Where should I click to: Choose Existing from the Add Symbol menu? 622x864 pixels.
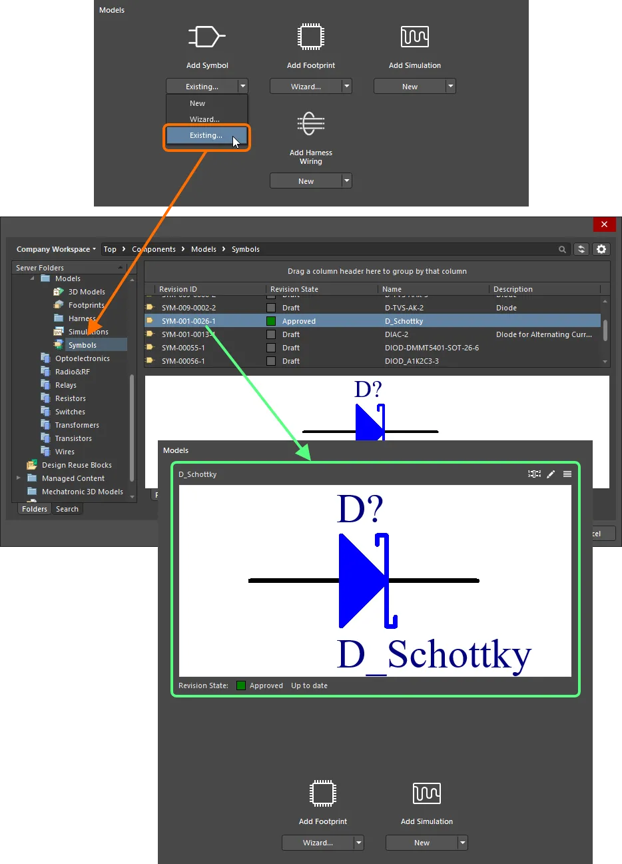click(x=206, y=135)
